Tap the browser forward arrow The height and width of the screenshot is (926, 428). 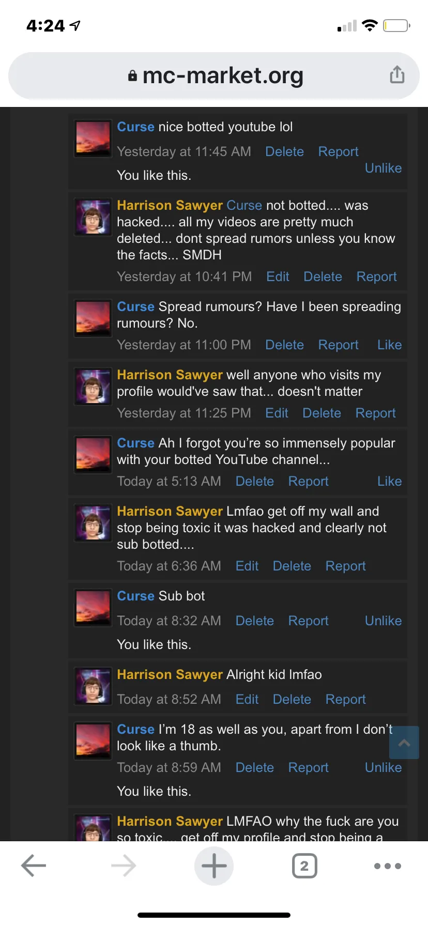point(124,866)
